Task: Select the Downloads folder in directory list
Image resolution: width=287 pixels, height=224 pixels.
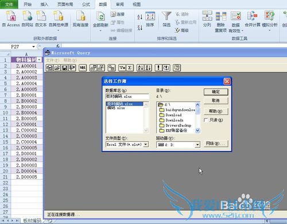Action: pos(171,120)
